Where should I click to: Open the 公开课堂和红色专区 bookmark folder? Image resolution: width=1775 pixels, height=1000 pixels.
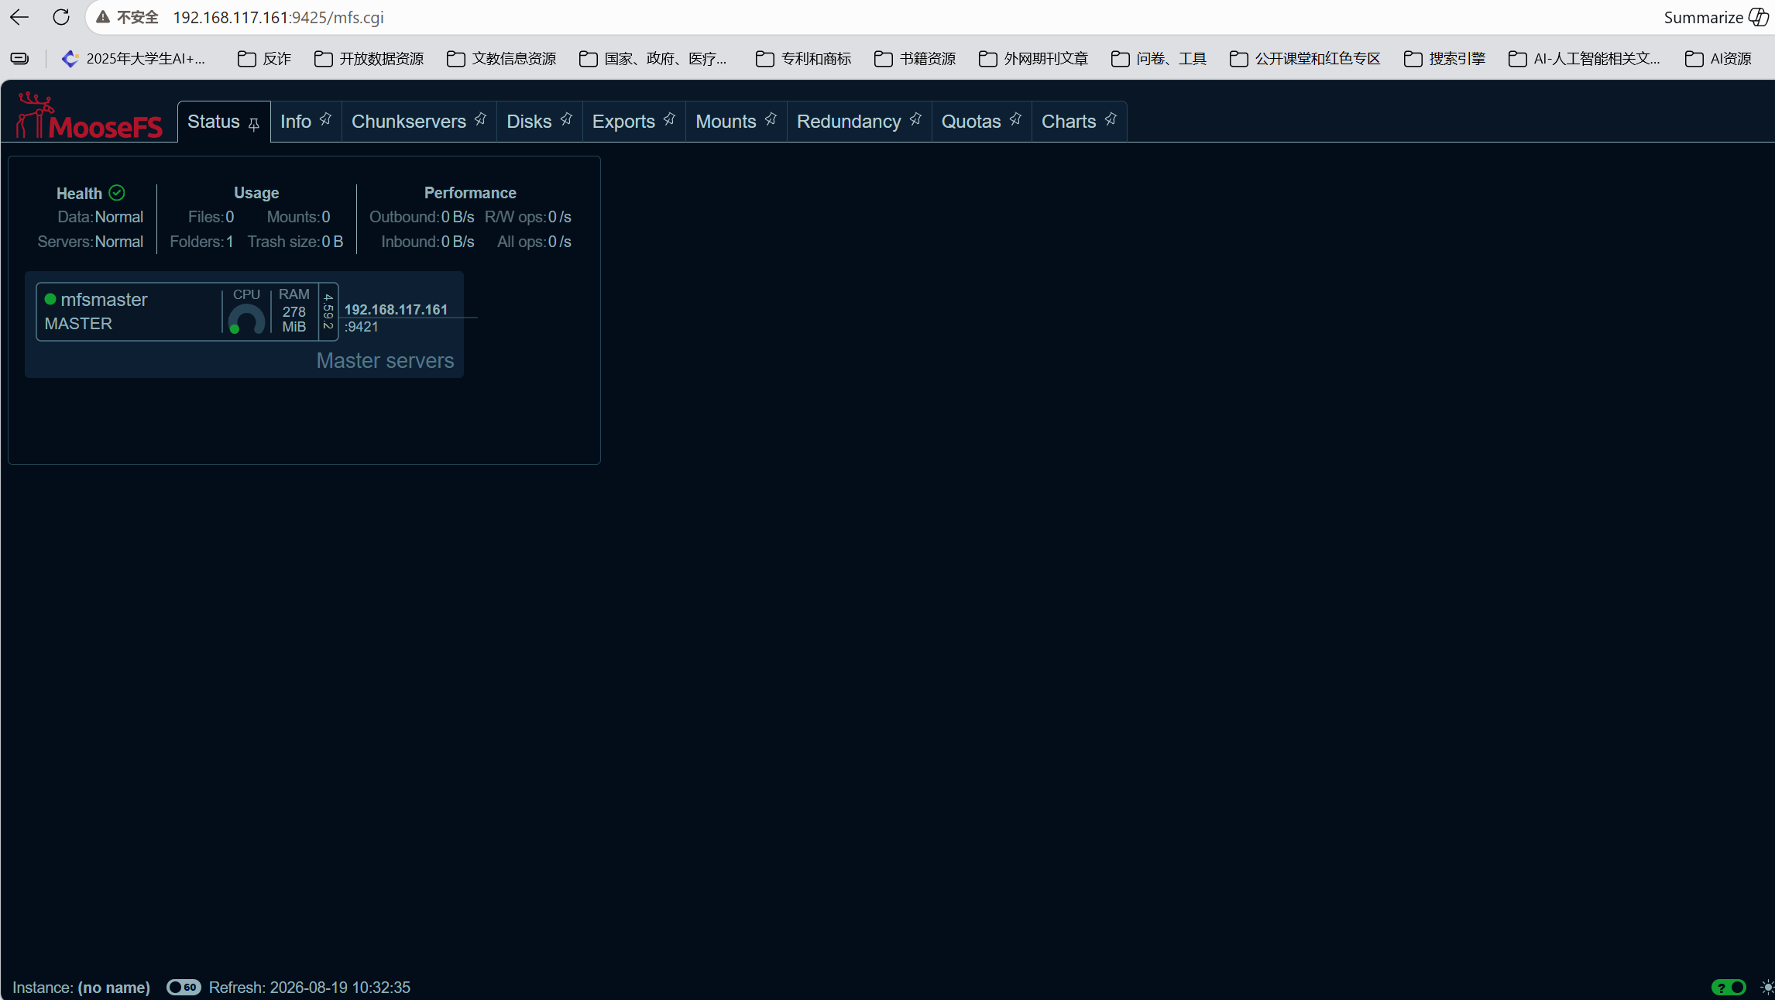click(1305, 59)
